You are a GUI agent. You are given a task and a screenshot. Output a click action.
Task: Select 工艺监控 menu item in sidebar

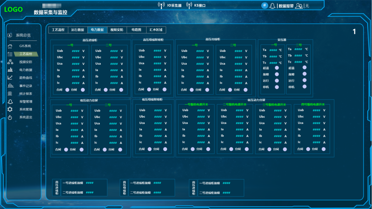pyautogui.click(x=26, y=54)
